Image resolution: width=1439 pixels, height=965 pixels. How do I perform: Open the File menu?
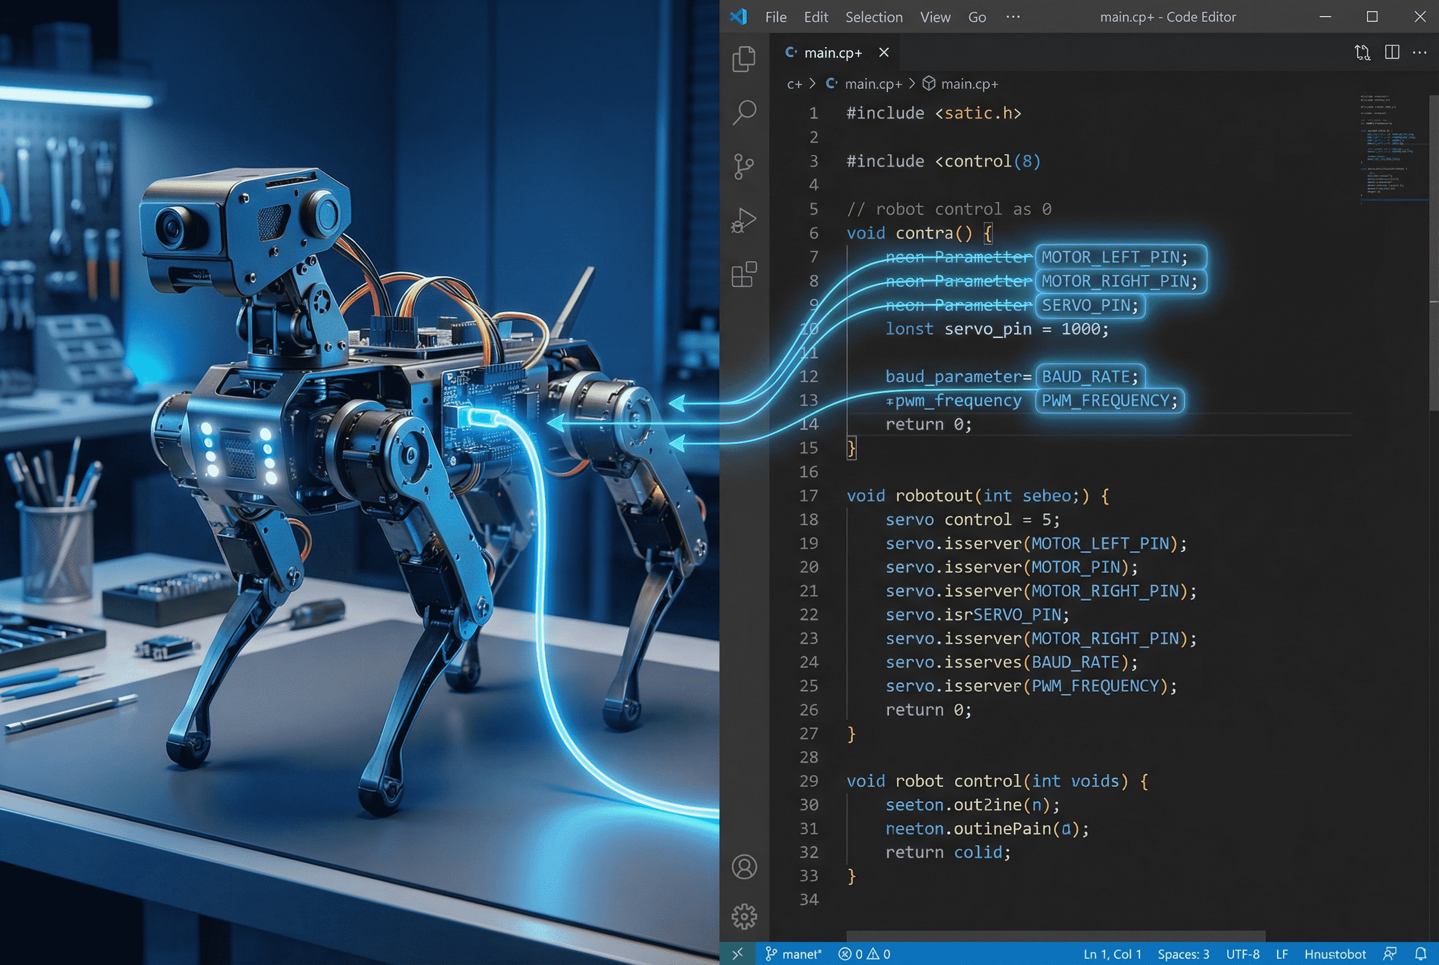[775, 17]
